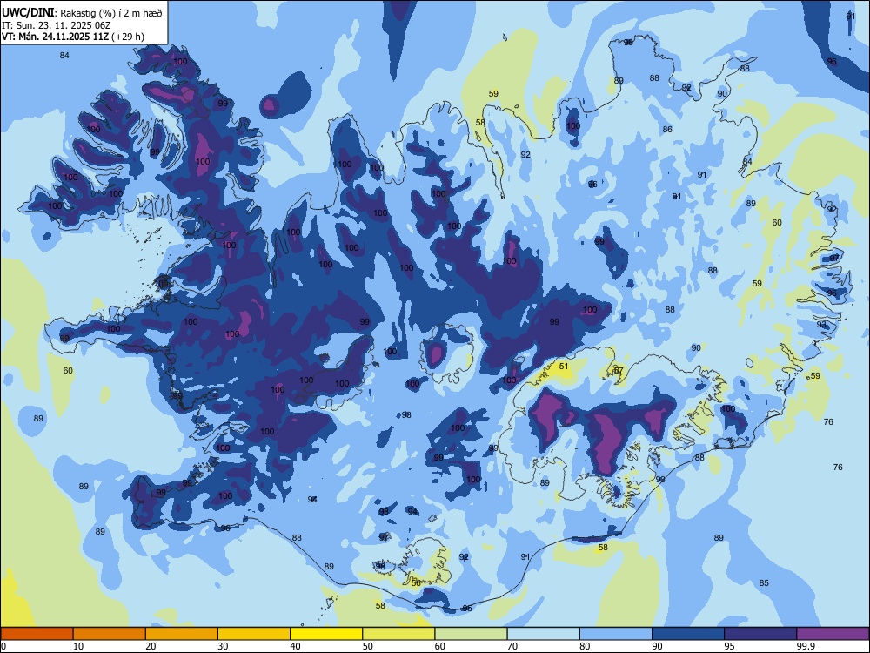Choose the medium blue 90–95 legend swatch
Viewport: 870px width, 653px height.
[688, 634]
